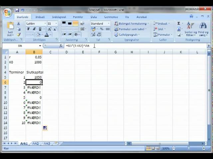The height and width of the screenshot is (159, 213).
Task: Decrease the font size
Action: (55, 29)
